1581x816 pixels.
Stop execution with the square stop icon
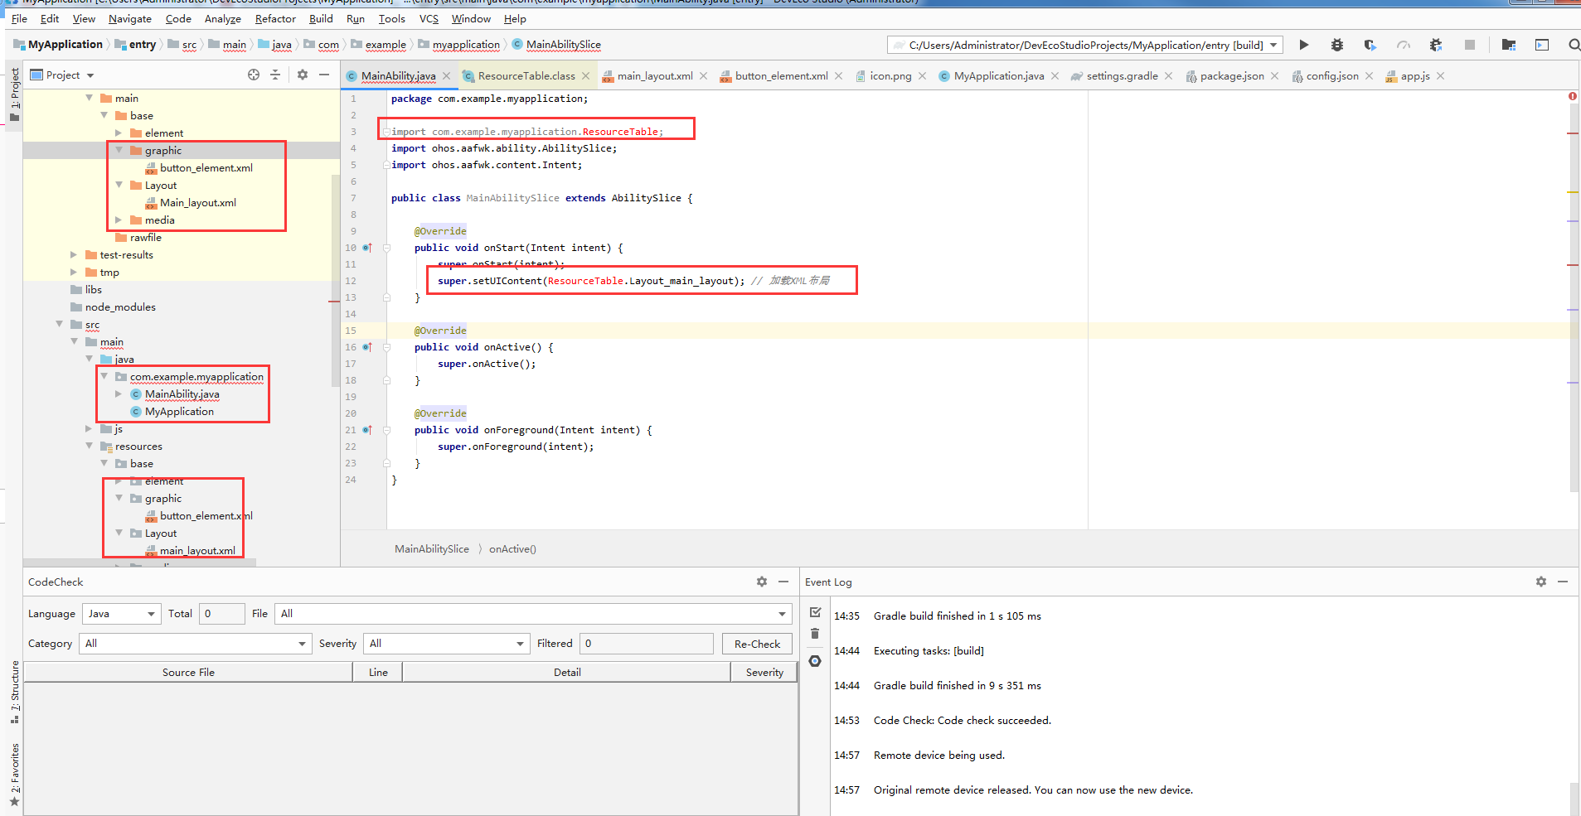1470,45
